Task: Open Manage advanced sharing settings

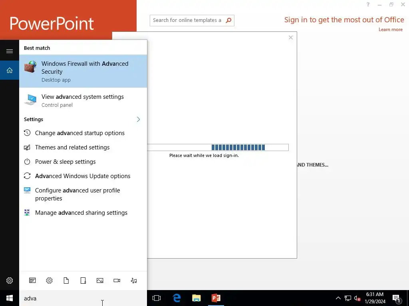Action: click(83, 213)
